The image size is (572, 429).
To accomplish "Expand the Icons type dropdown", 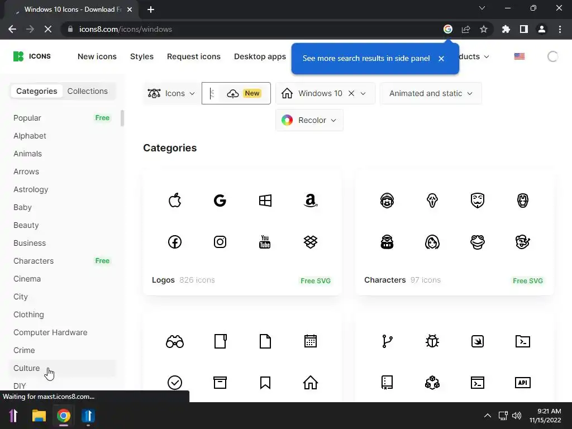I will click(171, 93).
